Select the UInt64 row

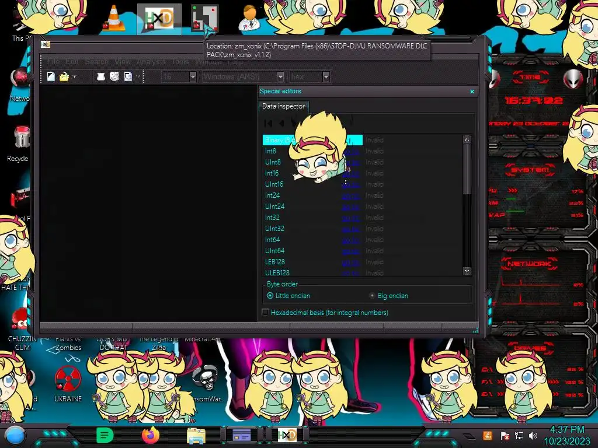362,251
